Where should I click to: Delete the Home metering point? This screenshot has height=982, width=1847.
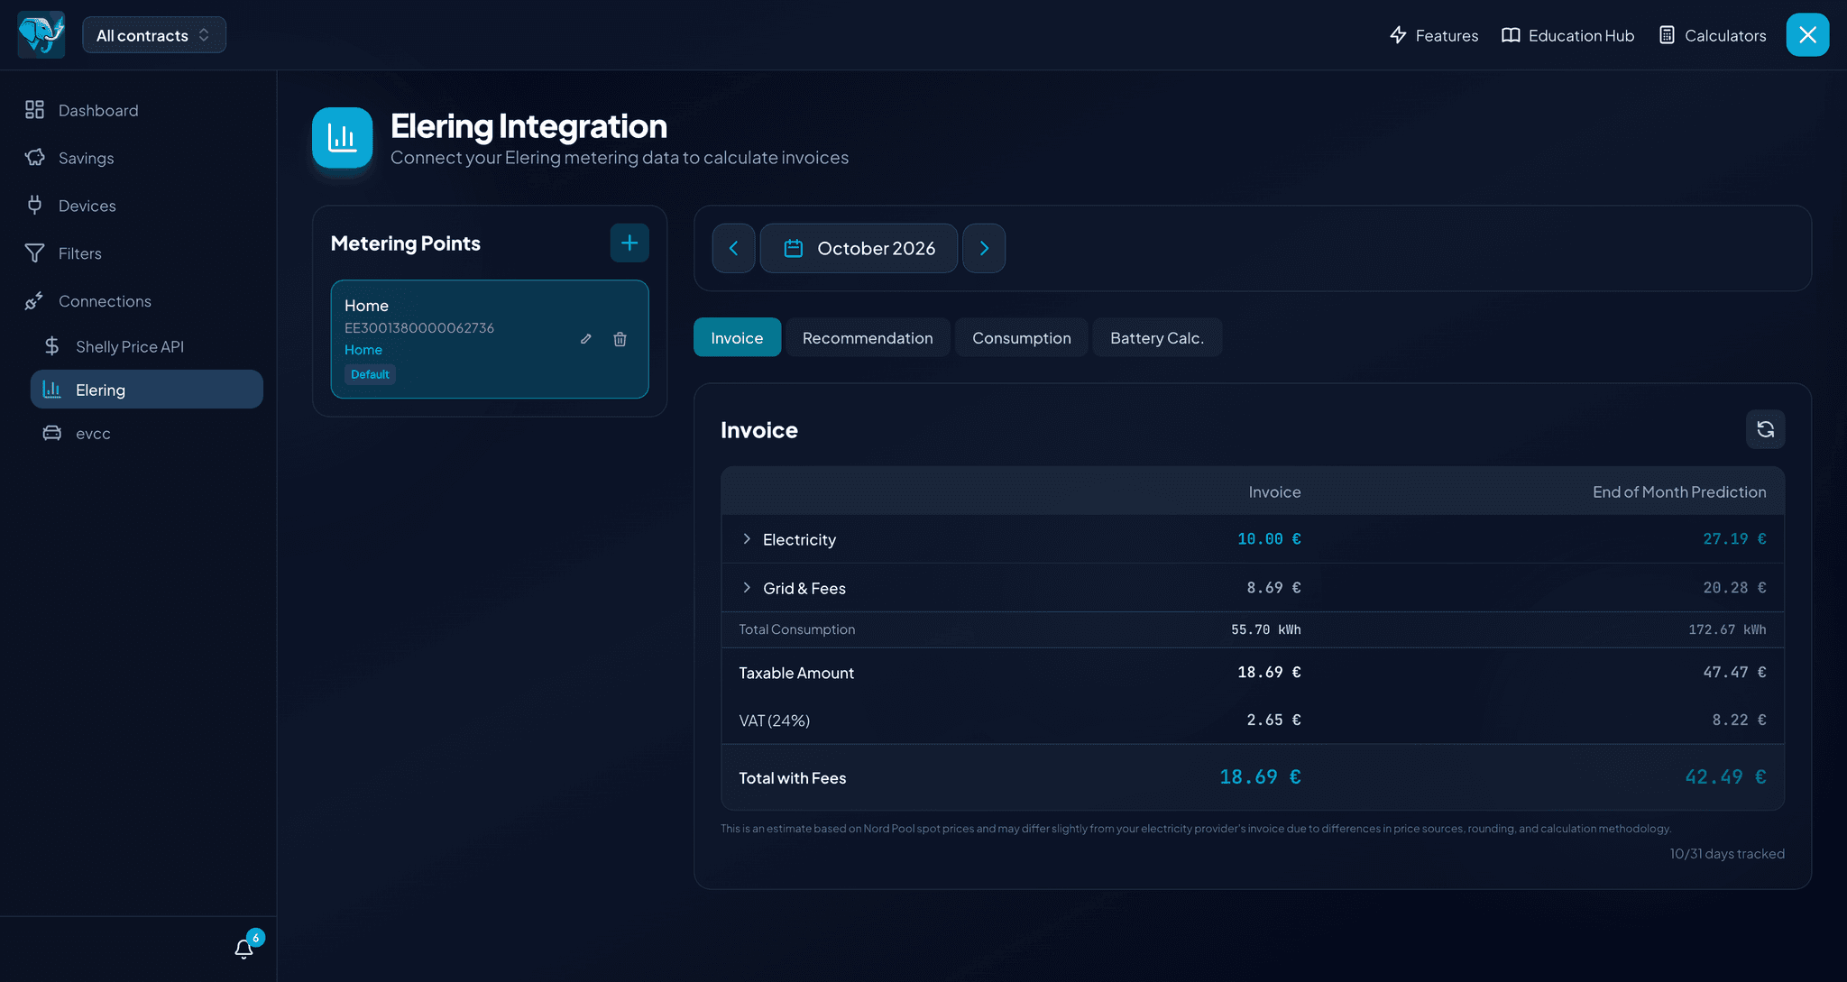pyautogui.click(x=620, y=339)
